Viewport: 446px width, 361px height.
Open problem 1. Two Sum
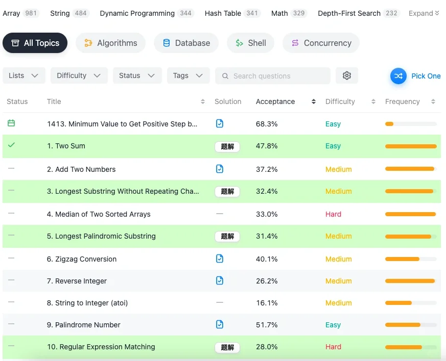pyautogui.click(x=66, y=146)
